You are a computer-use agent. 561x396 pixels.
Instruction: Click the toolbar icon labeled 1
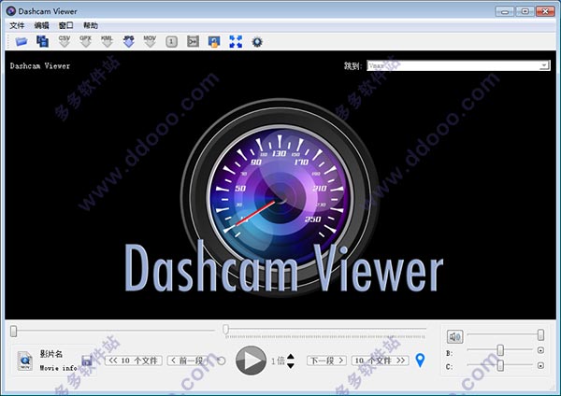pyautogui.click(x=171, y=42)
